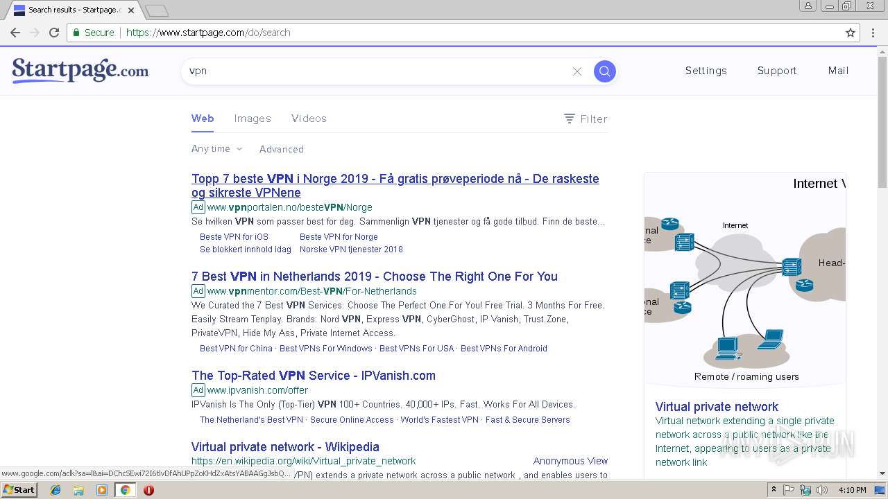The width and height of the screenshot is (888, 499).
Task: Open the vpnportalen.no ad URL
Action: [289, 207]
